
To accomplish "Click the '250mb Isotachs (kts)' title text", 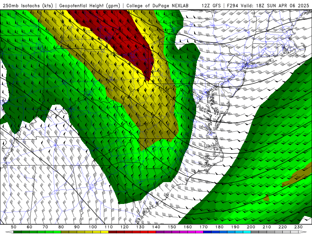I will pyautogui.click(x=28, y=6).
